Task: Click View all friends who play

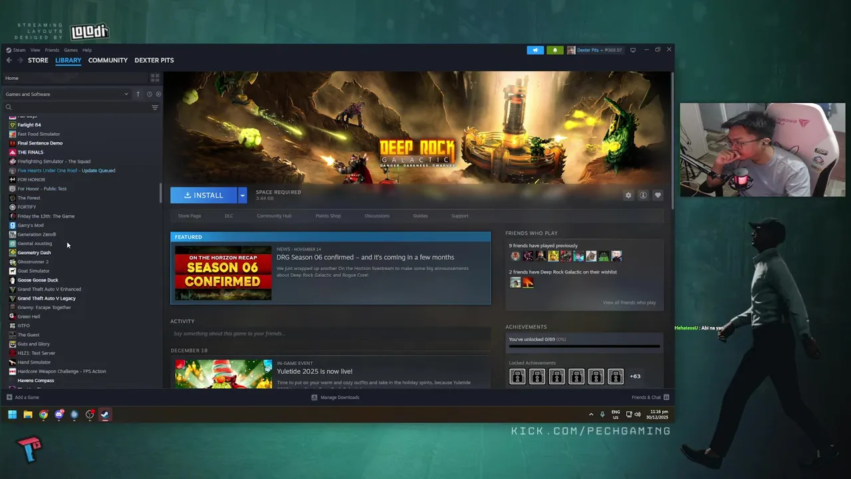Action: [629, 302]
